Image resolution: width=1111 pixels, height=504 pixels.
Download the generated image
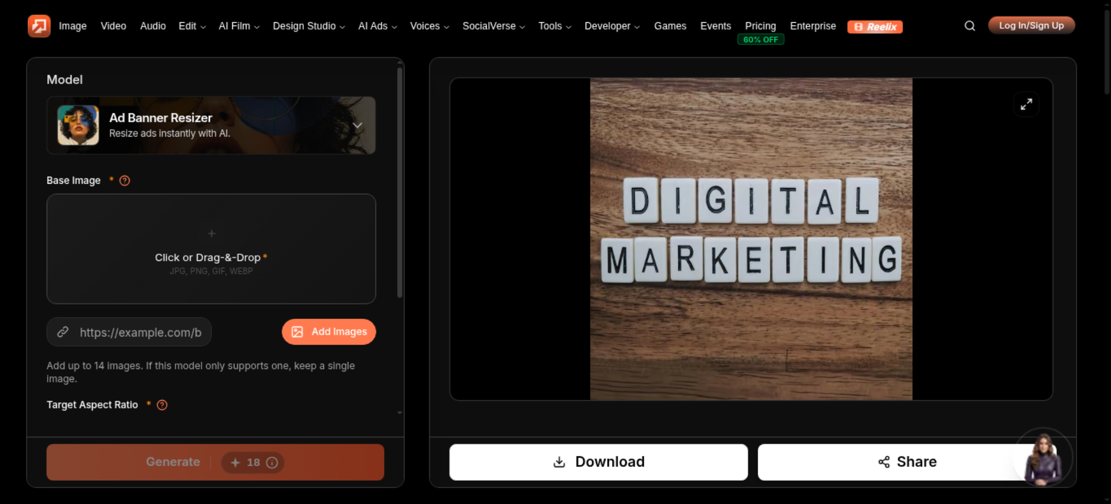(x=599, y=462)
